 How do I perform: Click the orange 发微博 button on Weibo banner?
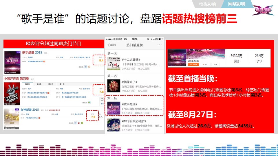[193, 64]
